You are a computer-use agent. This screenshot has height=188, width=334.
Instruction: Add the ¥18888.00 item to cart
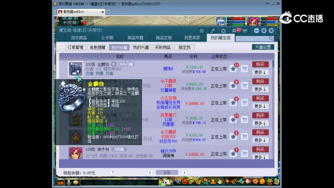(244, 103)
